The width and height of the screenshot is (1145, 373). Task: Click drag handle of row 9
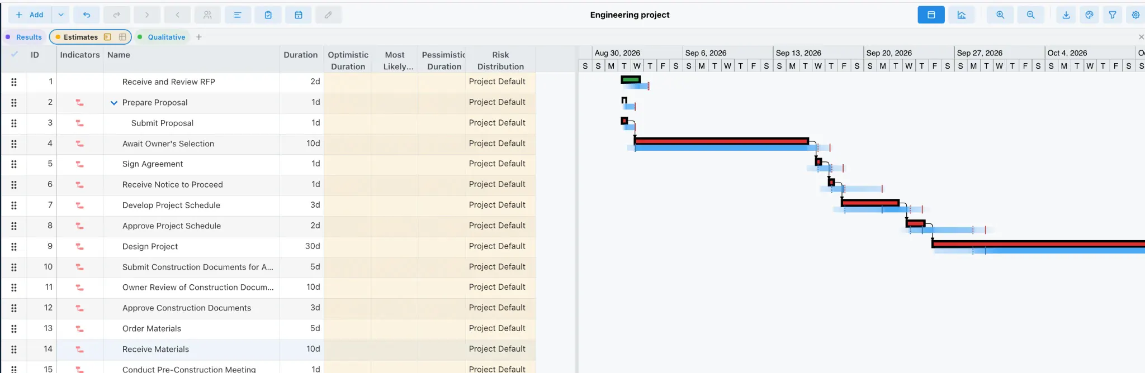coord(14,247)
